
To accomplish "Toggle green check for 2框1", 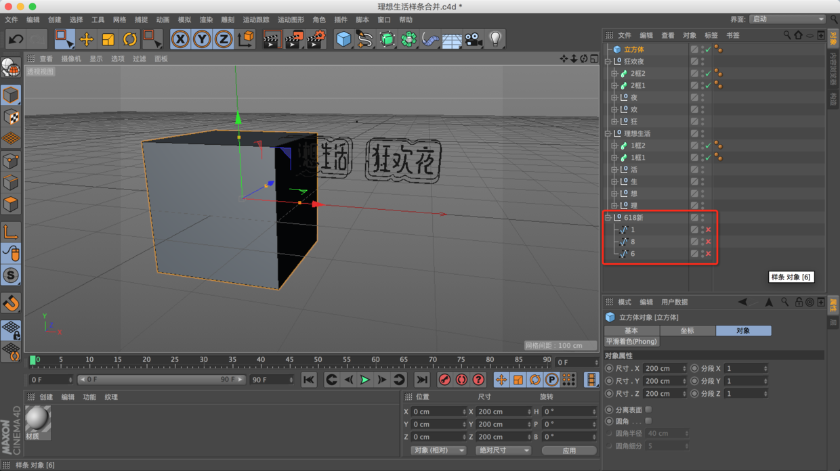I will 709,85.
